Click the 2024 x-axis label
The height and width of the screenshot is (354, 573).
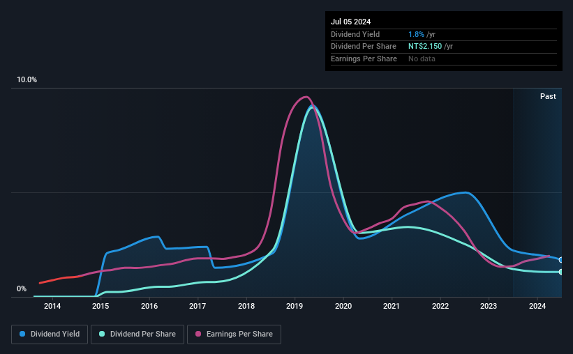(x=537, y=306)
